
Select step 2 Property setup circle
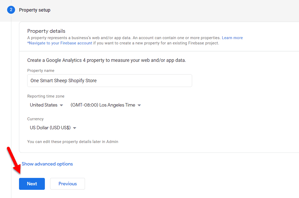pyautogui.click(x=11, y=10)
